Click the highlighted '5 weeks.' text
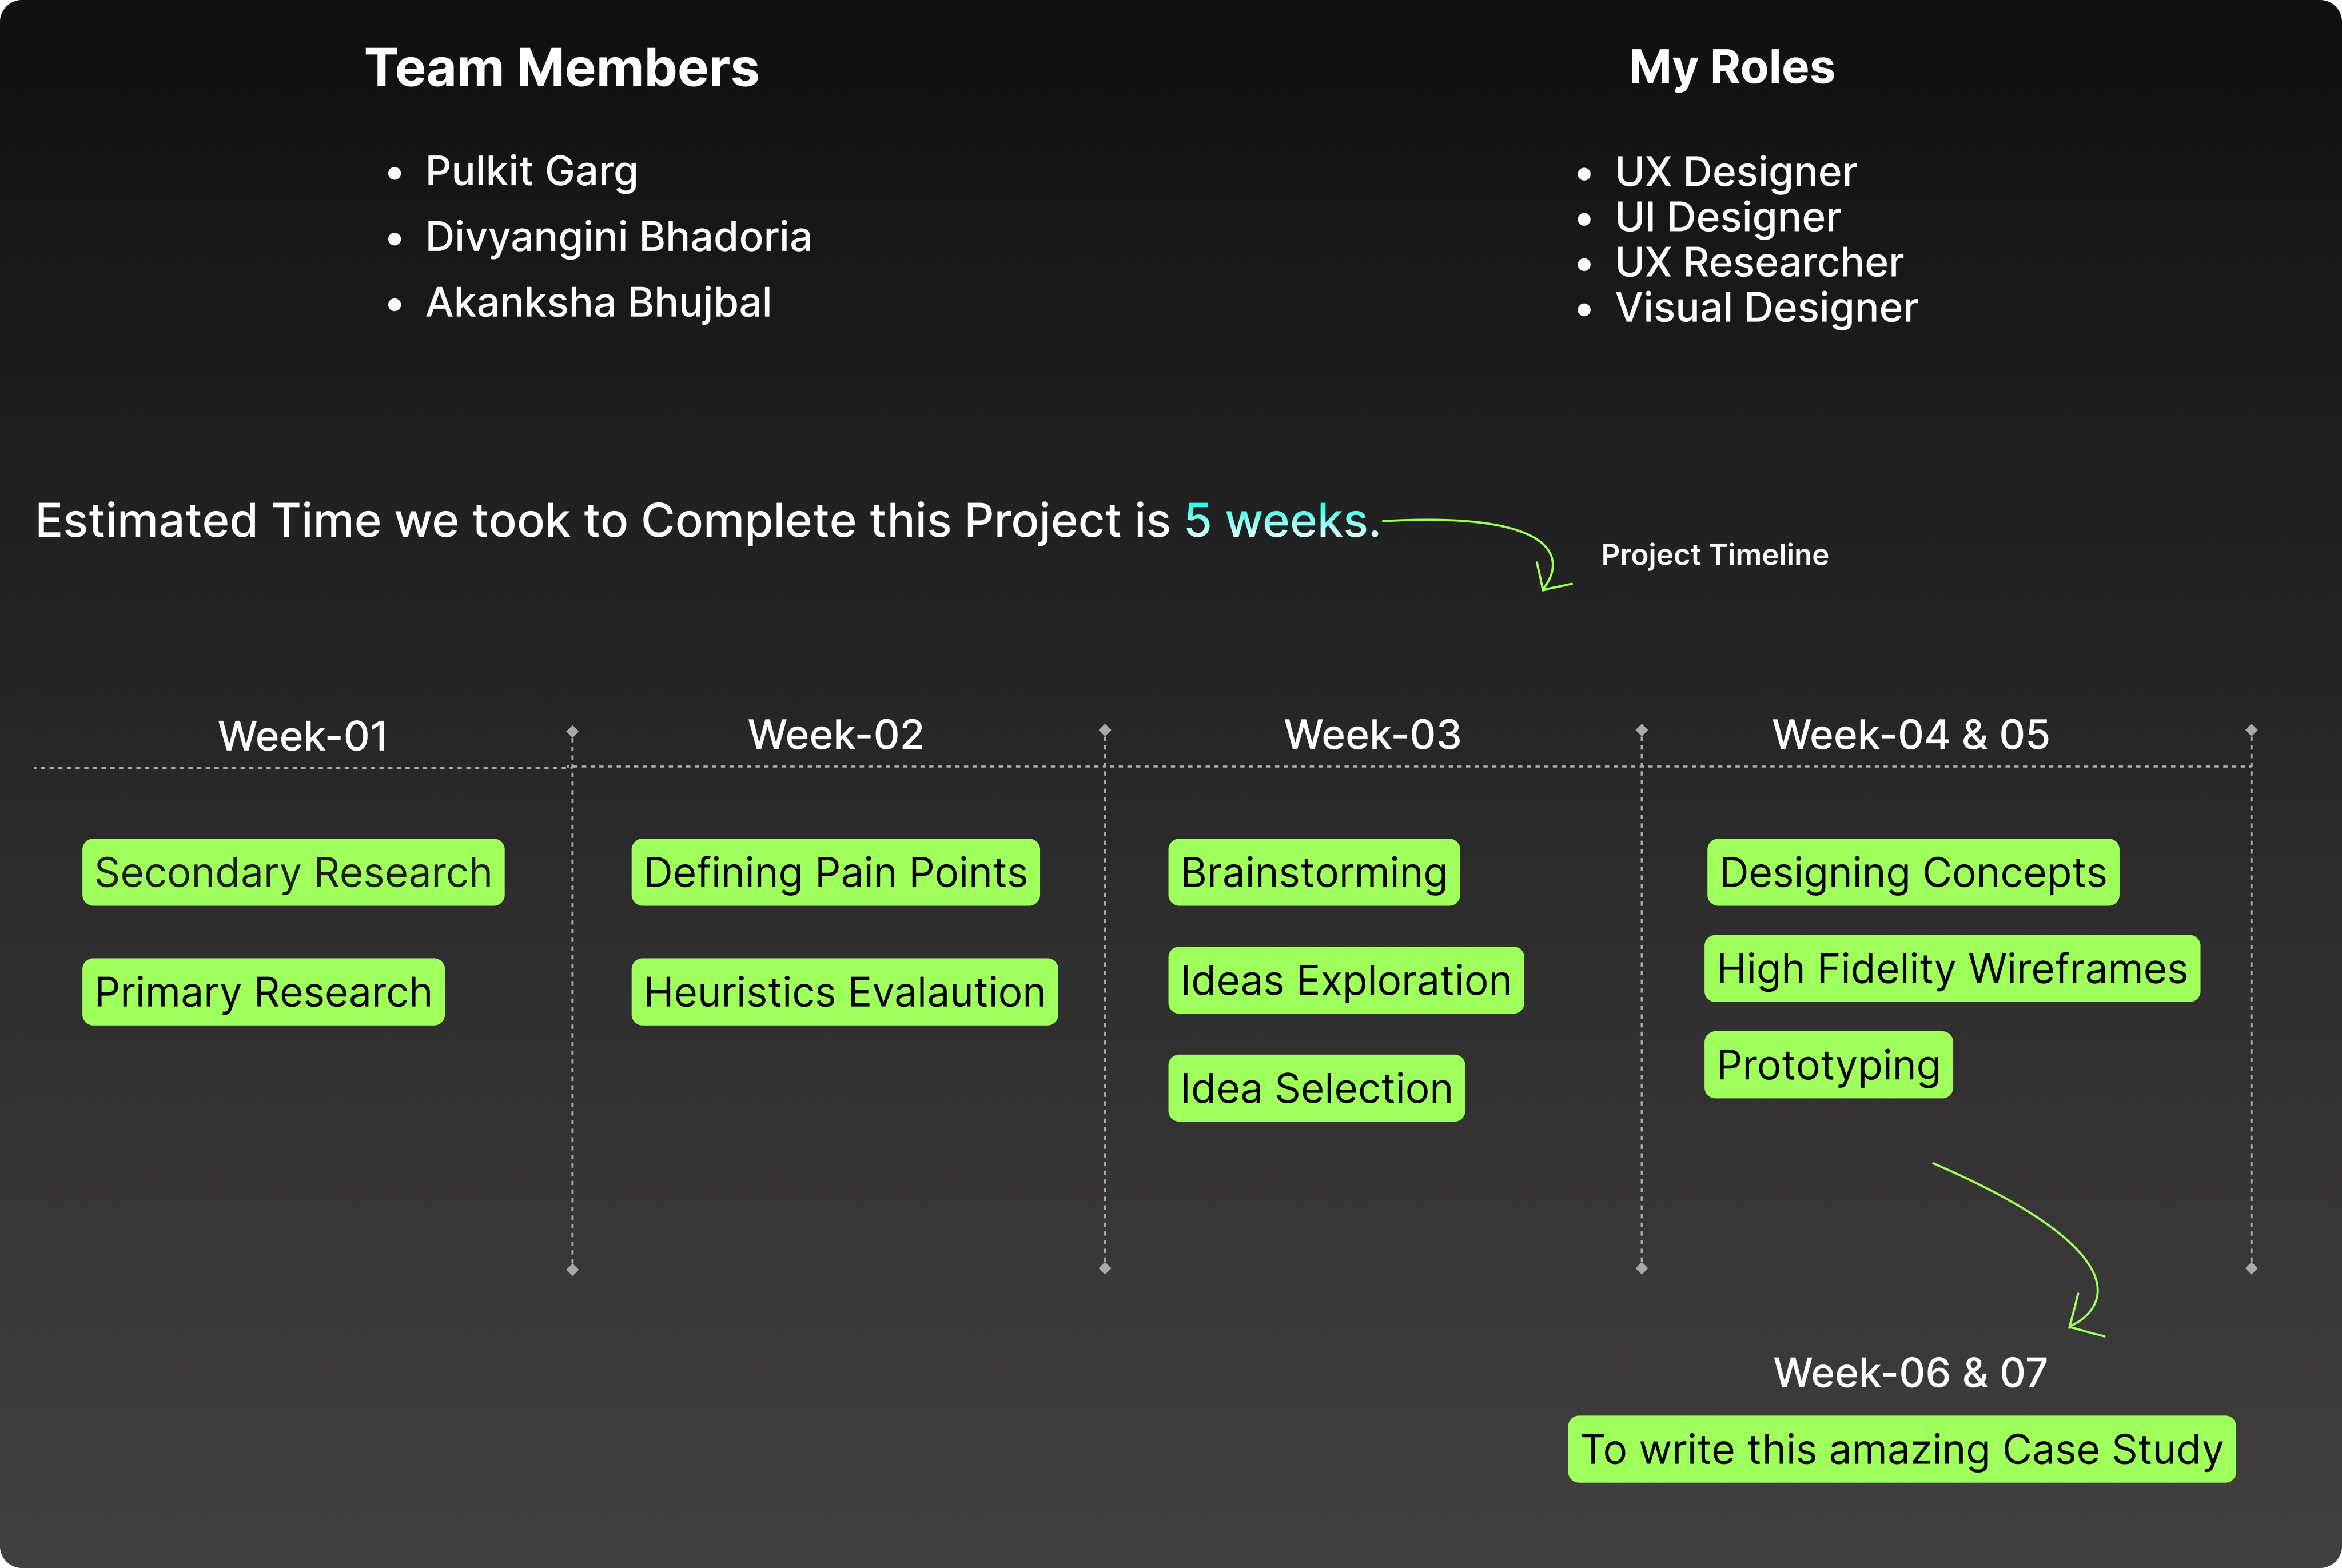Image resolution: width=2342 pixels, height=1568 pixels. click(1281, 521)
